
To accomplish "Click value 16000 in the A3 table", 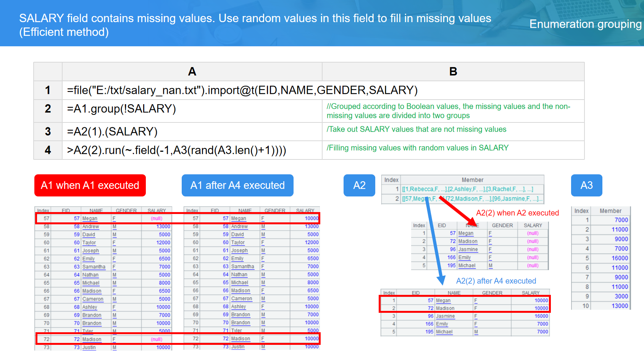I will pos(620,258).
